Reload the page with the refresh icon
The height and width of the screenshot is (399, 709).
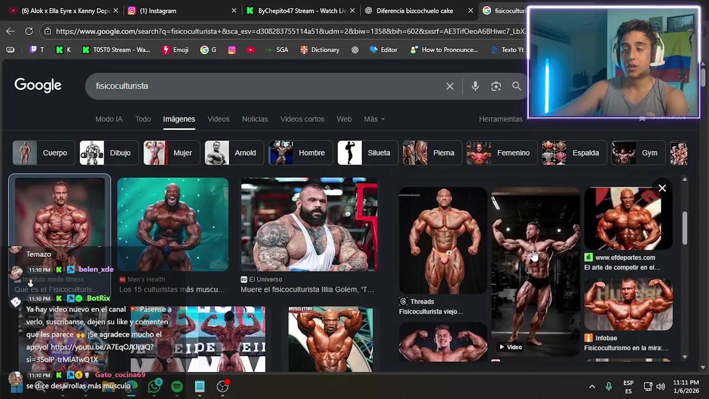29,32
